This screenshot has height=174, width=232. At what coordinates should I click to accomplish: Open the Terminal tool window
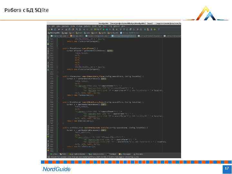[111, 154]
